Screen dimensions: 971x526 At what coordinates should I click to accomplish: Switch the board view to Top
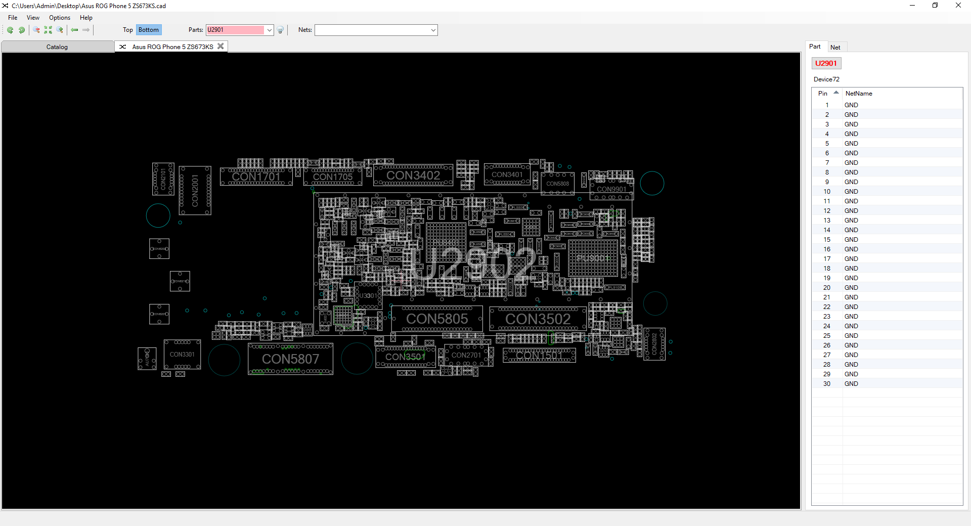(x=127, y=30)
